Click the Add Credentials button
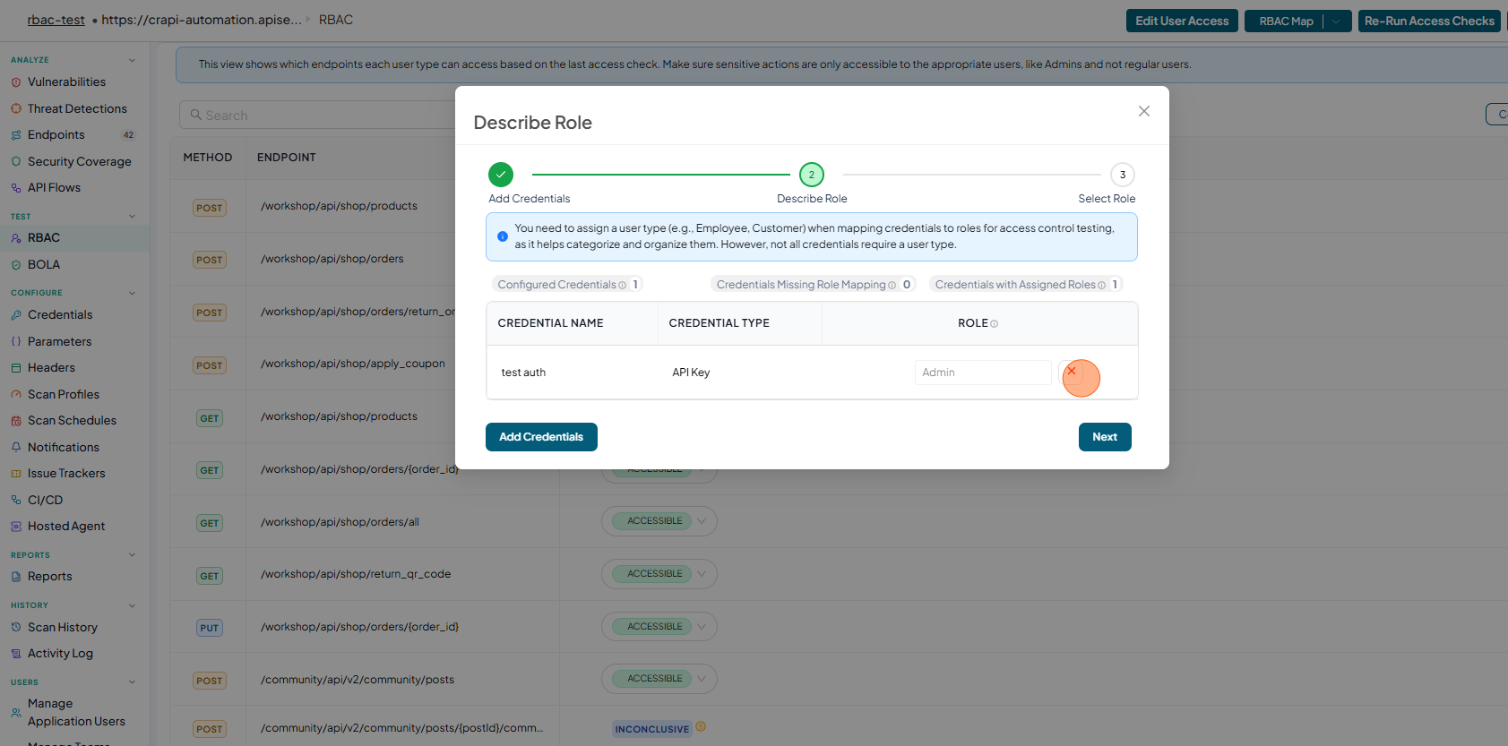Screen dimensions: 1508x746 (541, 437)
